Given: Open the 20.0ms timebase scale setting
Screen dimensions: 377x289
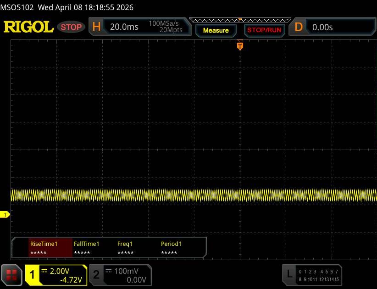Looking at the screenshot, I should coord(124,27).
